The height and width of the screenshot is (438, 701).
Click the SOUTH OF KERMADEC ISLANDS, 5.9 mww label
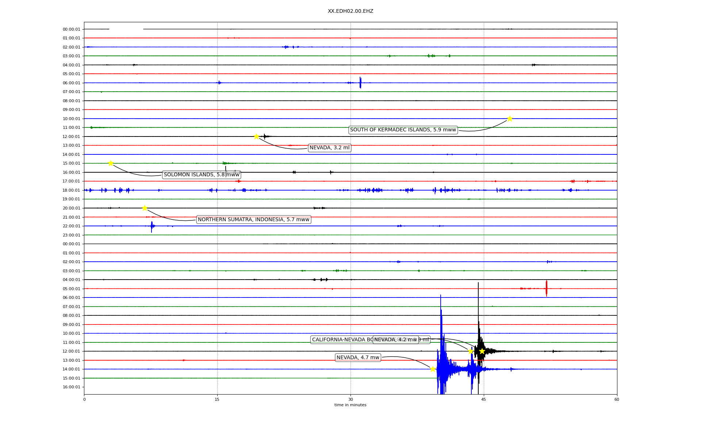403,130
